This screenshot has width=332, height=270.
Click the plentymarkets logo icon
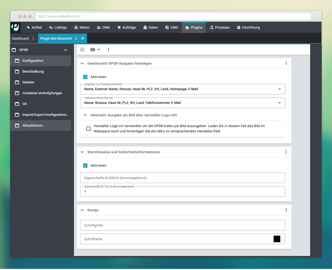coord(15,27)
